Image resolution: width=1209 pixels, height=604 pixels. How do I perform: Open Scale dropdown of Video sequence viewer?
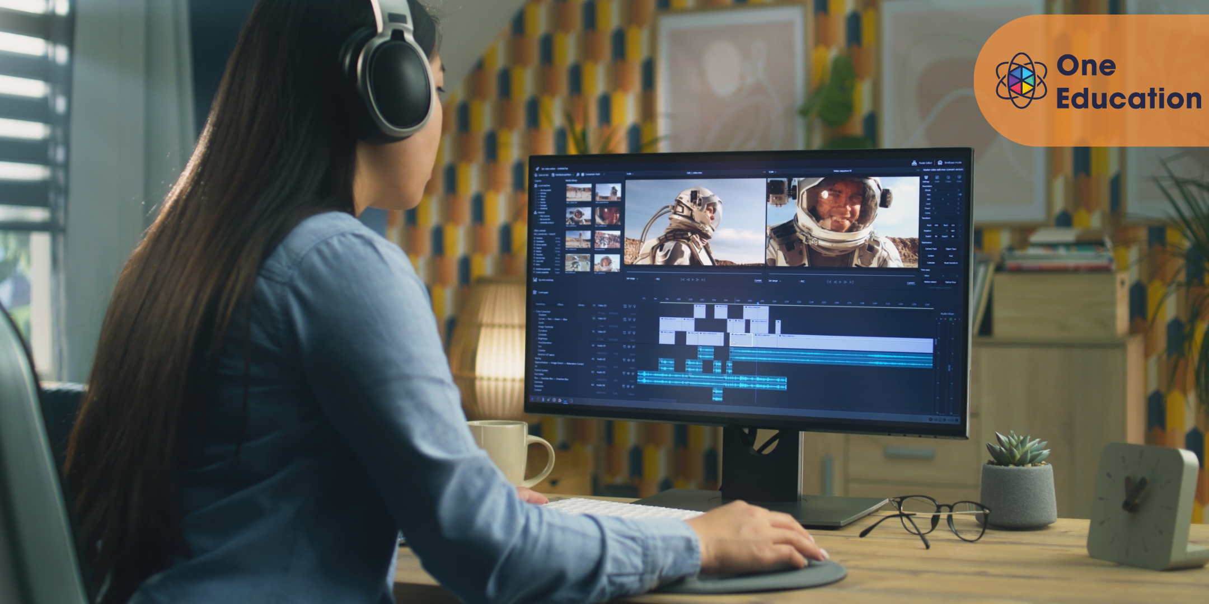click(772, 172)
